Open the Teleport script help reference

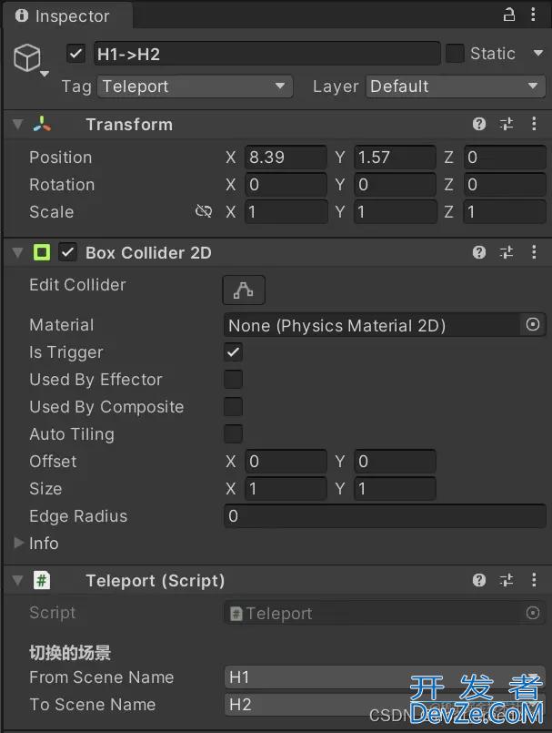pyautogui.click(x=479, y=580)
